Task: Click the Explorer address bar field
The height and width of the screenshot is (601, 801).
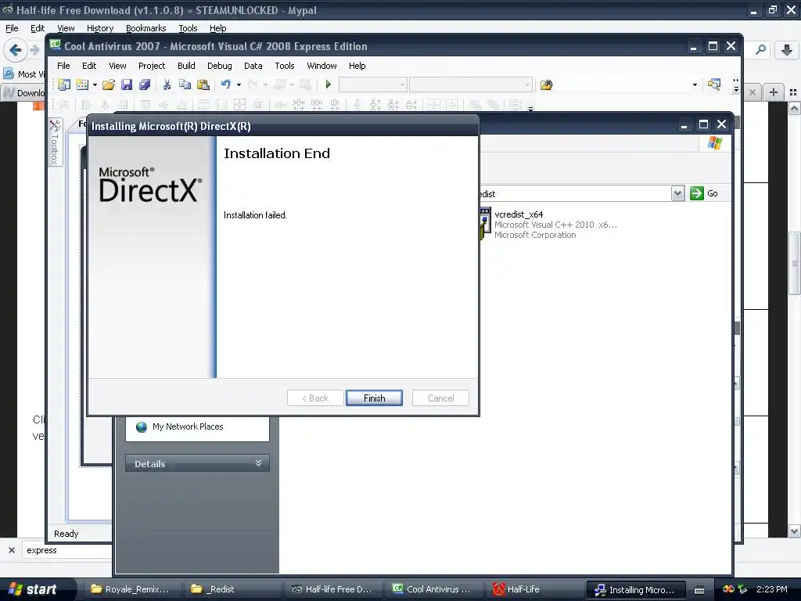Action: [x=575, y=194]
